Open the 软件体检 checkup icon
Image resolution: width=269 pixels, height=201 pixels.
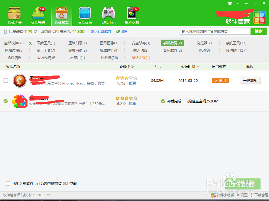(x=85, y=16)
